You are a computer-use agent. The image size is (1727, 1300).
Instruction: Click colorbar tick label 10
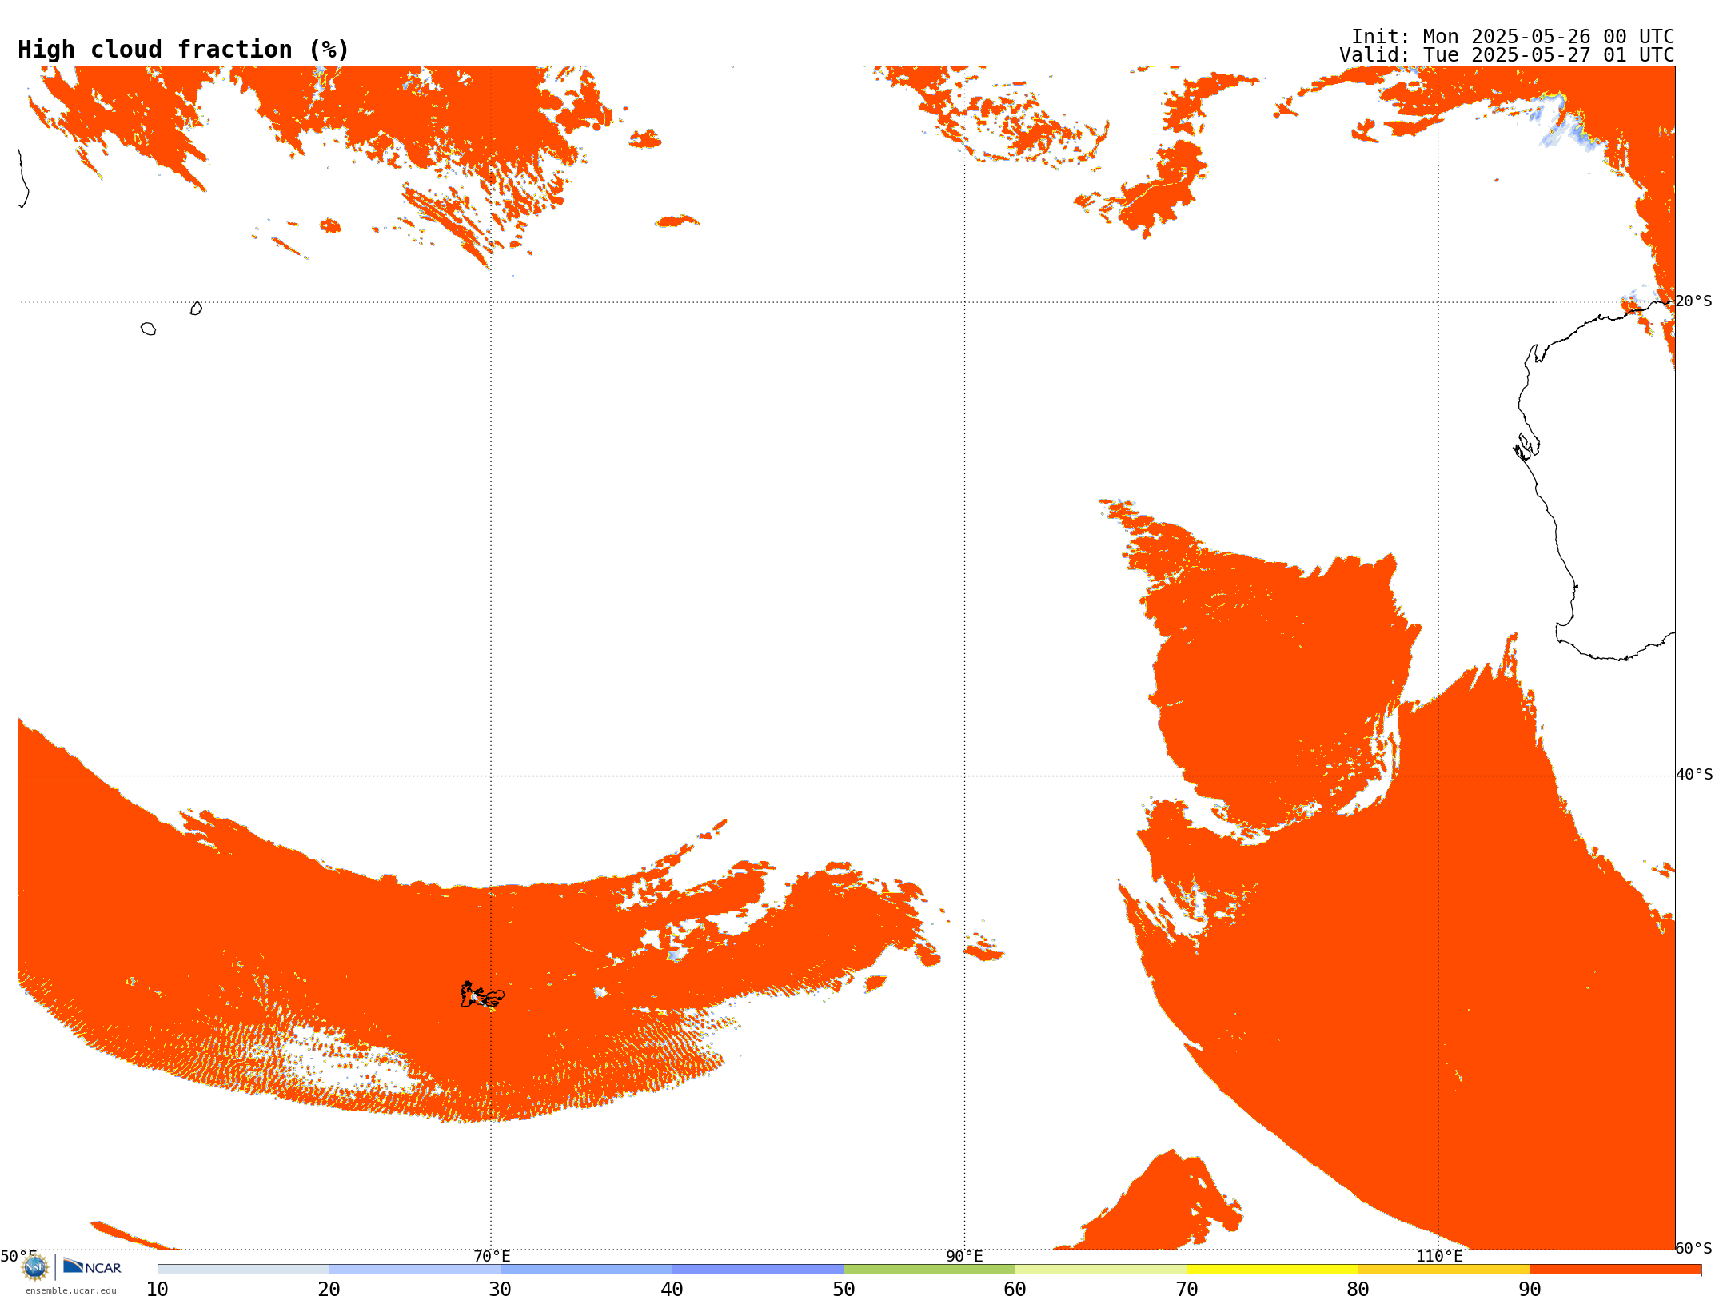pos(158,1290)
